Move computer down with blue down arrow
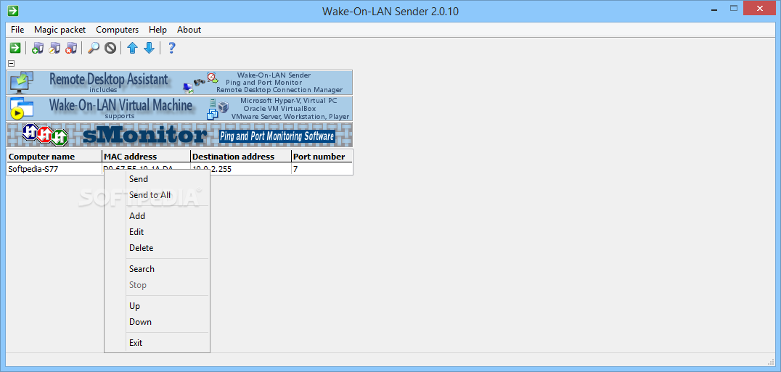 (x=149, y=48)
